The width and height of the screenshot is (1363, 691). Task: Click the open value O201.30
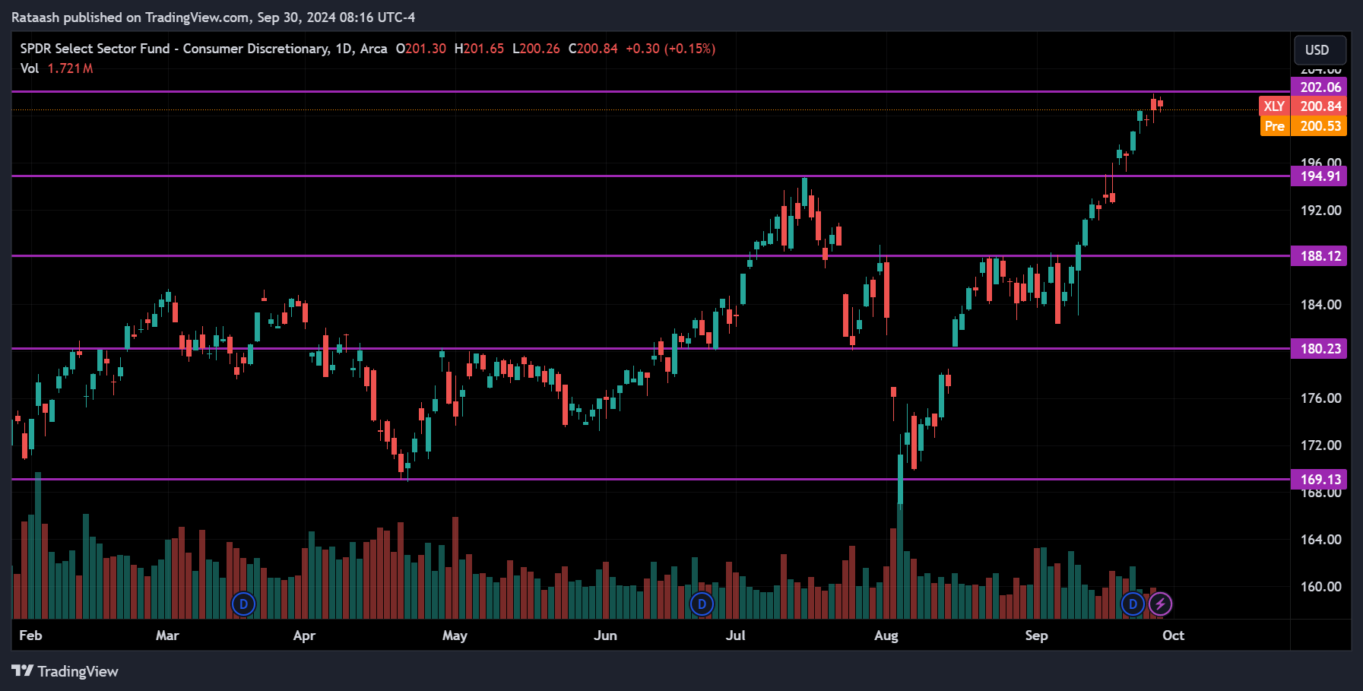pos(421,49)
